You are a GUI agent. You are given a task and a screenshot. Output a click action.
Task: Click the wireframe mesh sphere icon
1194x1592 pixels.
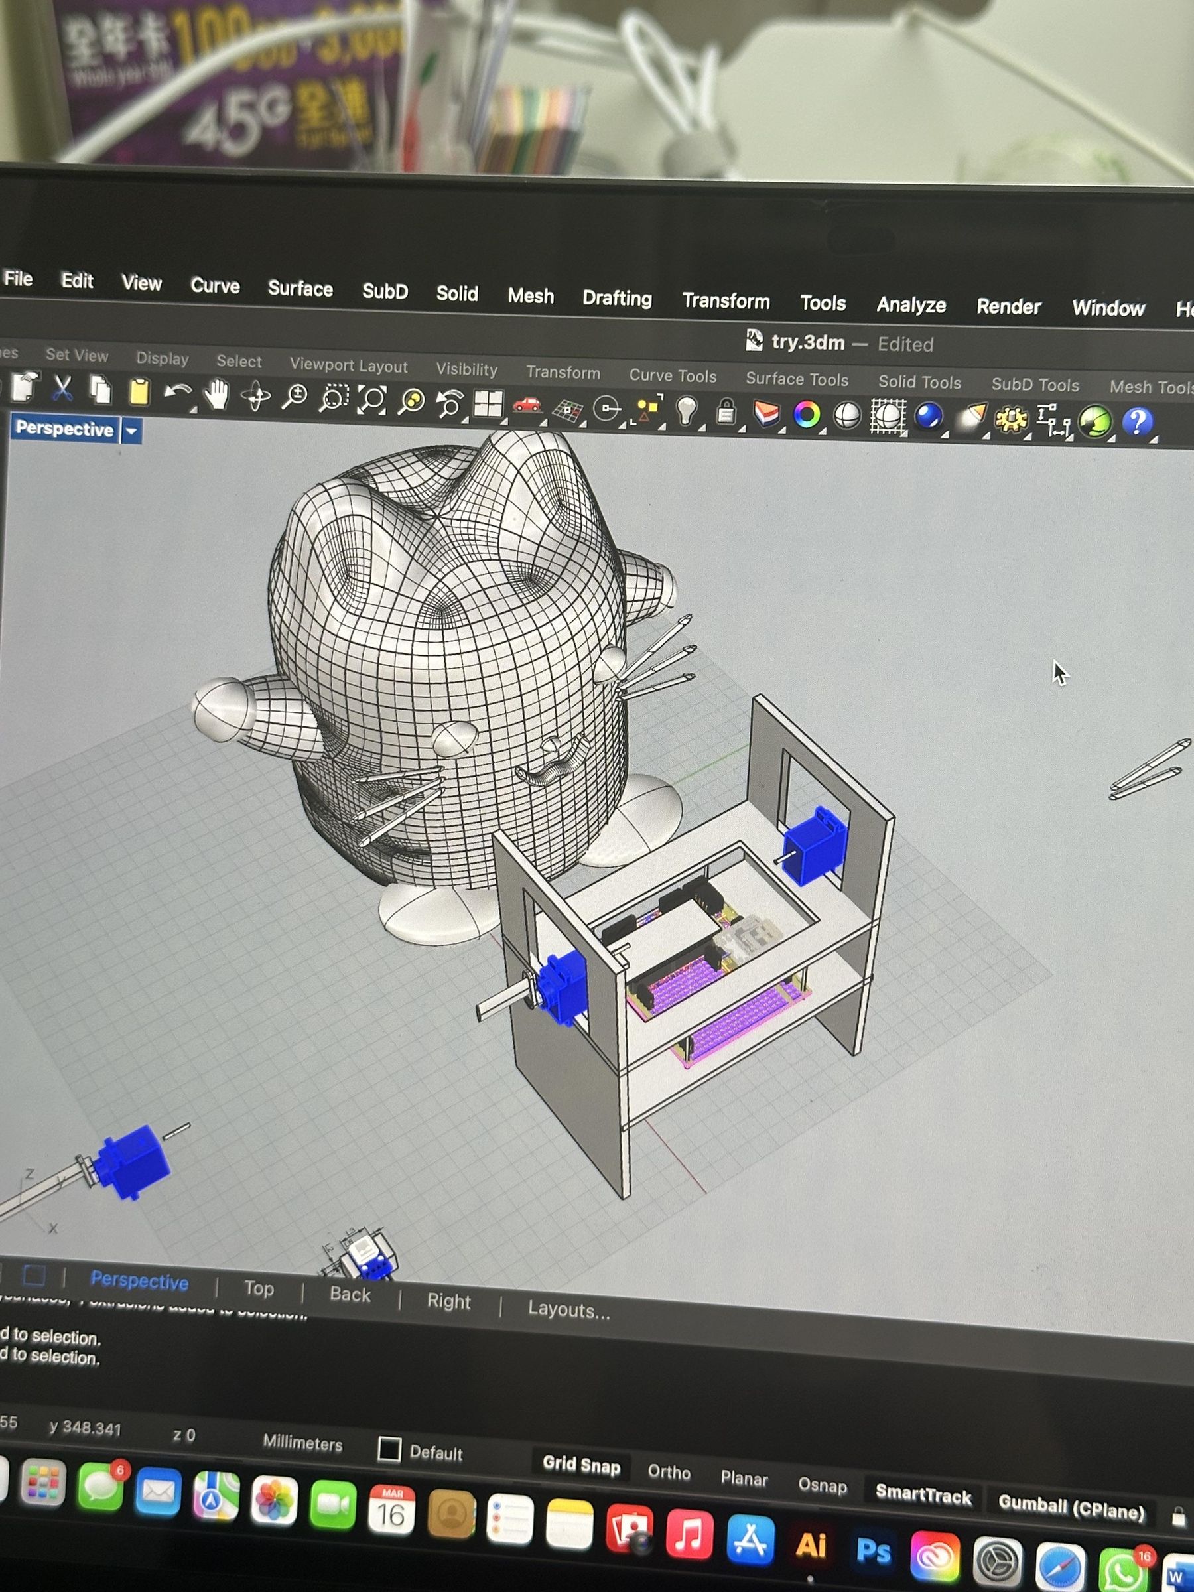click(888, 417)
